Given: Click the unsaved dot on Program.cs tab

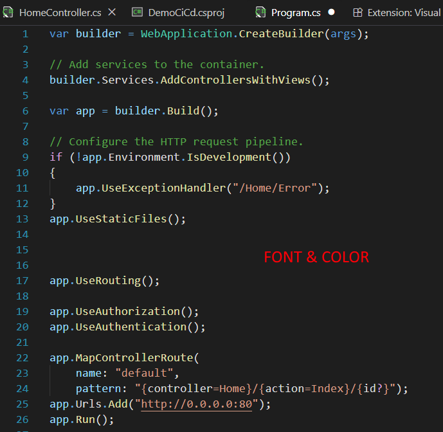Looking at the screenshot, I should pyautogui.click(x=331, y=12).
